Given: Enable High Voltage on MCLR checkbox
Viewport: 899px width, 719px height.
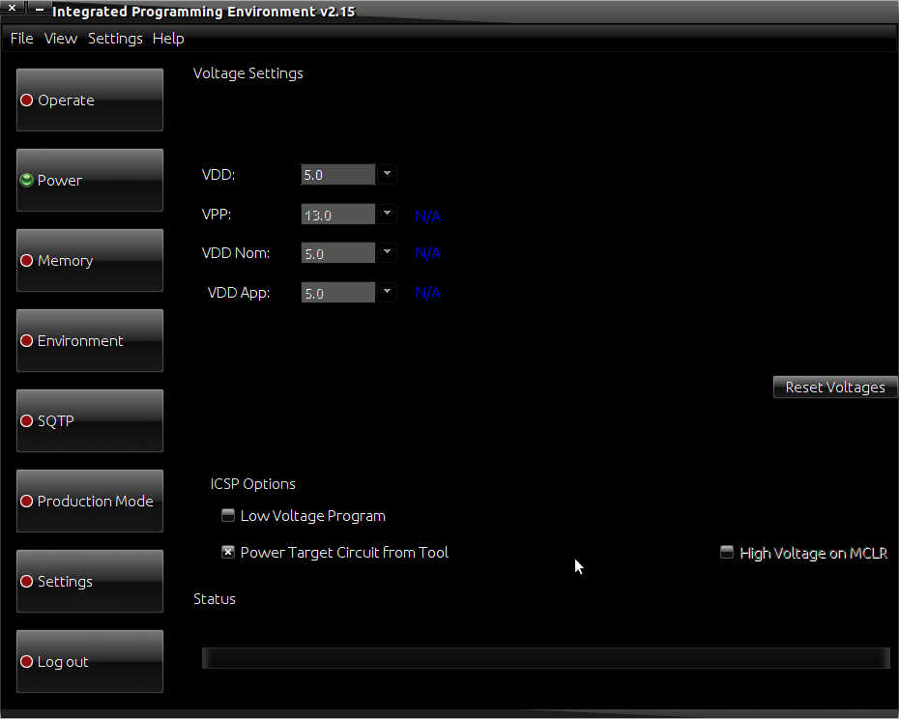Looking at the screenshot, I should (x=726, y=552).
